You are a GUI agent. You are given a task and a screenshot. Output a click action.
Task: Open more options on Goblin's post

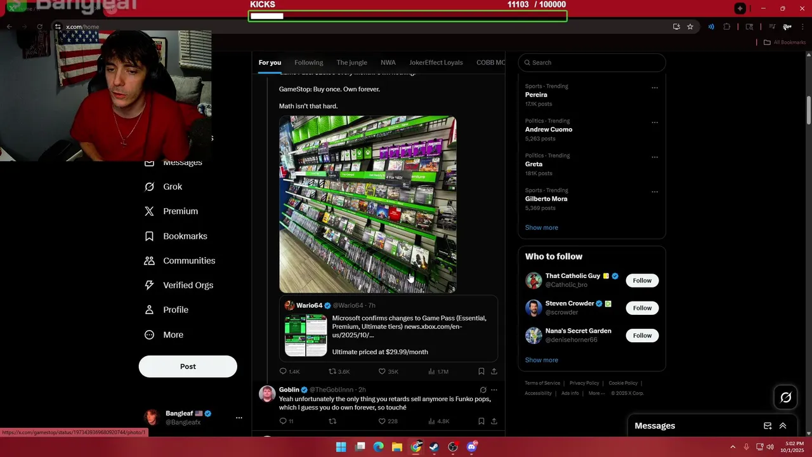tap(494, 390)
